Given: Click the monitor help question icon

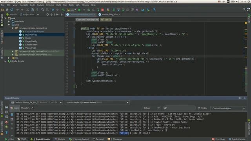Looking at the screenshot, I should coord(6,132).
